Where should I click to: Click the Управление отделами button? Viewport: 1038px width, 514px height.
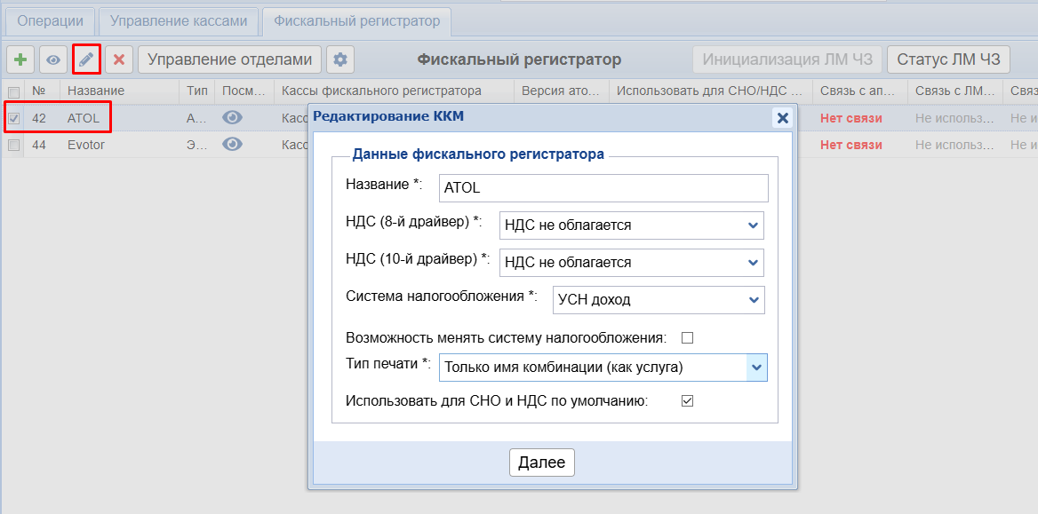coord(229,59)
